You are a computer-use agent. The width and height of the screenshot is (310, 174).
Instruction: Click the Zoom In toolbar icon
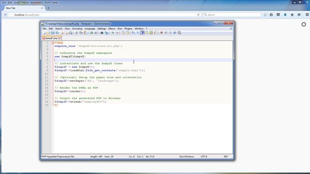click(113, 33)
